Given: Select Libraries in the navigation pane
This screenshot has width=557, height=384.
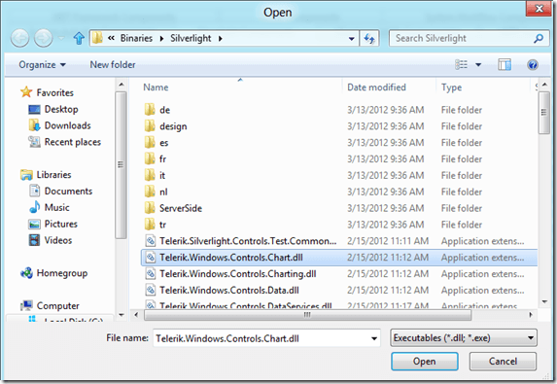Looking at the screenshot, I should (x=53, y=174).
